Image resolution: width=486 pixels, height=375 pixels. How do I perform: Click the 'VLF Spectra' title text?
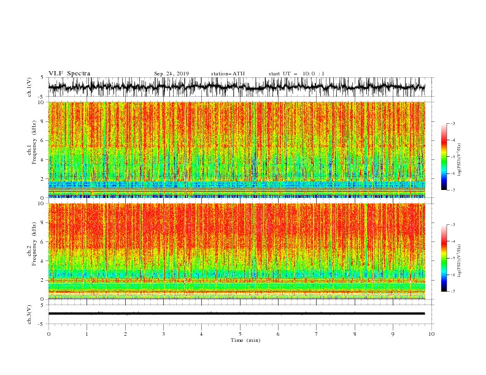(x=69, y=74)
